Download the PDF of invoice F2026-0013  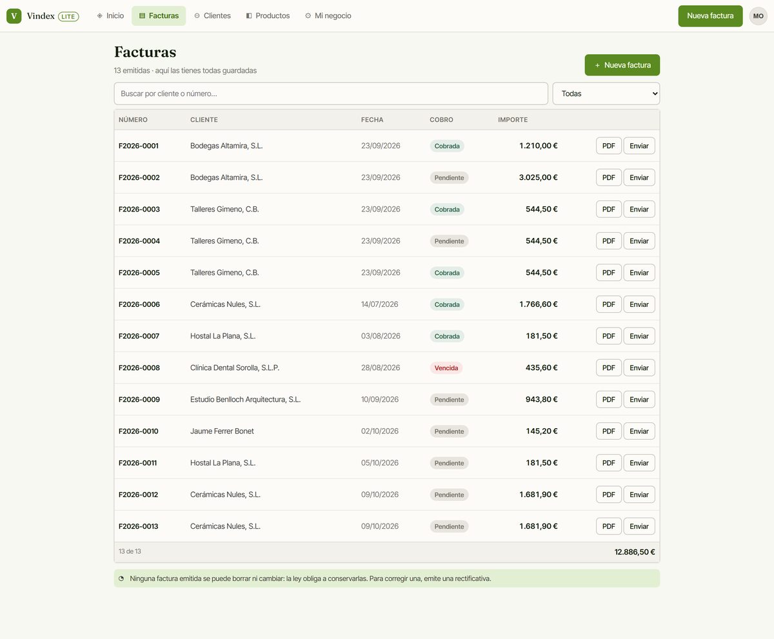click(x=609, y=526)
